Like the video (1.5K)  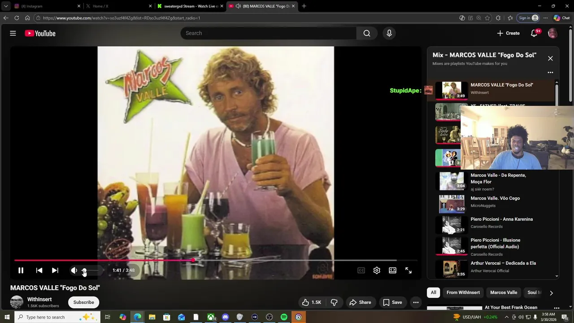pyautogui.click(x=312, y=302)
